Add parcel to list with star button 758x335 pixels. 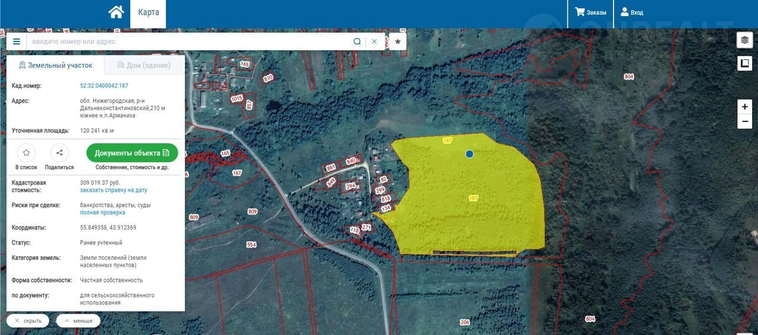pos(26,153)
